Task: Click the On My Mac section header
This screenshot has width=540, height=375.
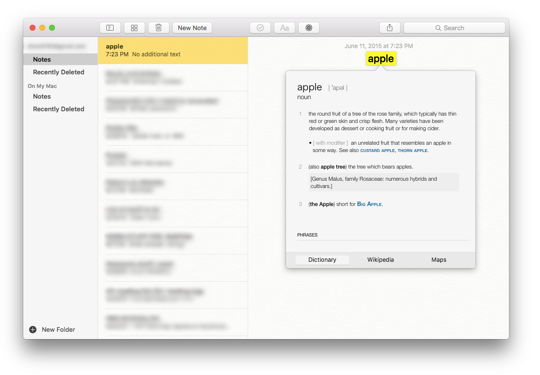Action: tap(42, 86)
